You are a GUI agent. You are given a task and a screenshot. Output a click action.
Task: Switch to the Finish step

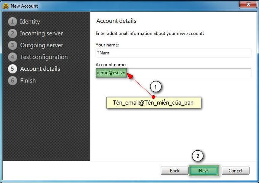click(x=22, y=81)
